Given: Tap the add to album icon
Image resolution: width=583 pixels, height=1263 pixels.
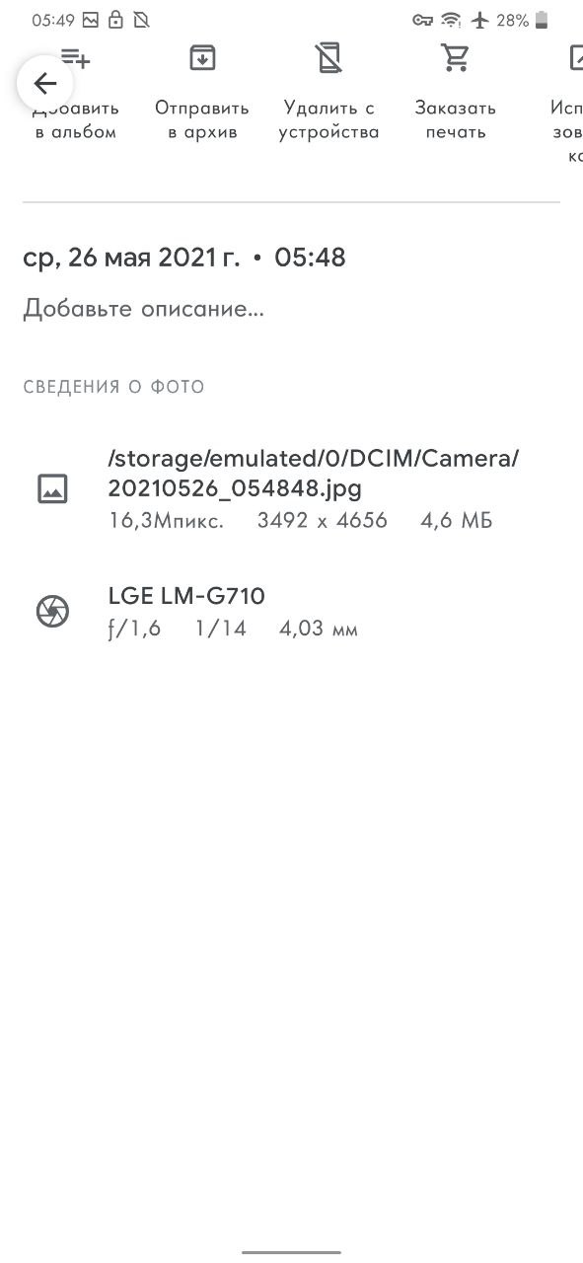Looking at the screenshot, I should [x=76, y=59].
